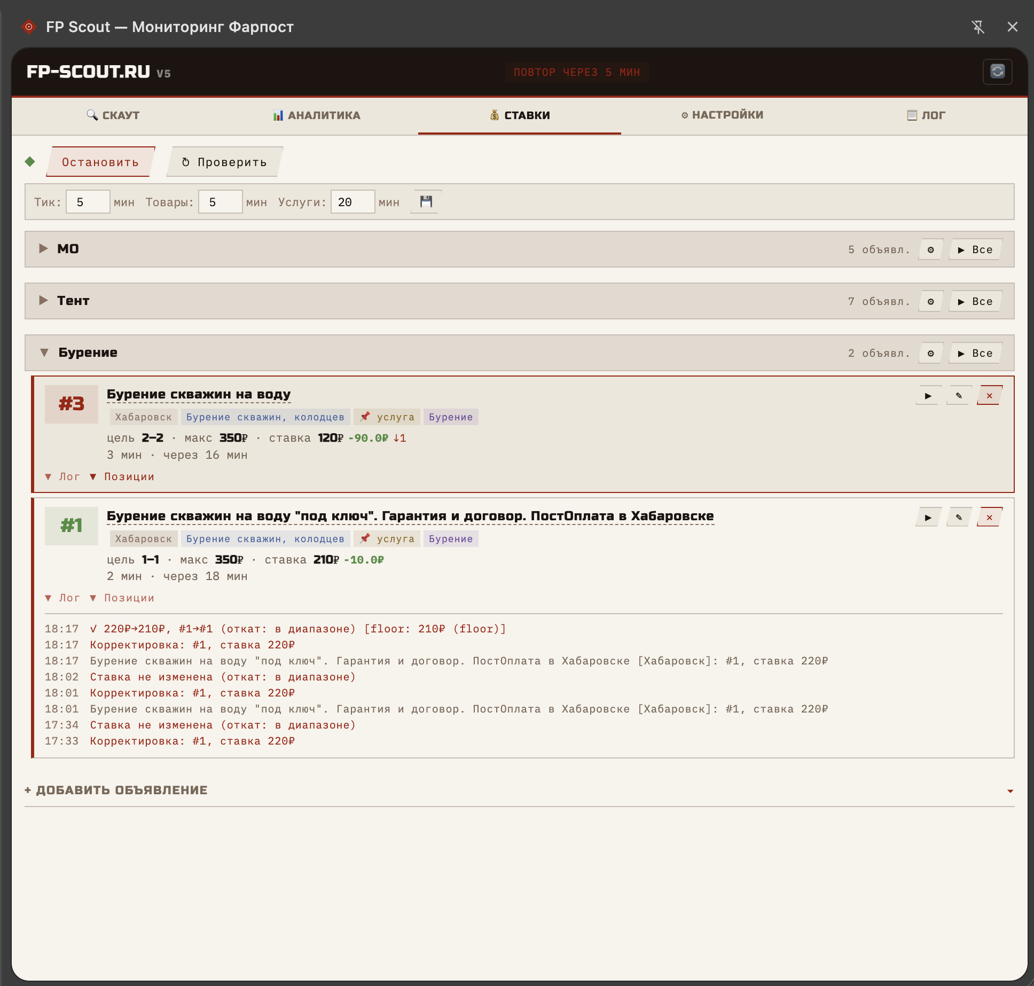Click the Проверить button
Image resolution: width=1034 pixels, height=986 pixels.
click(x=224, y=162)
